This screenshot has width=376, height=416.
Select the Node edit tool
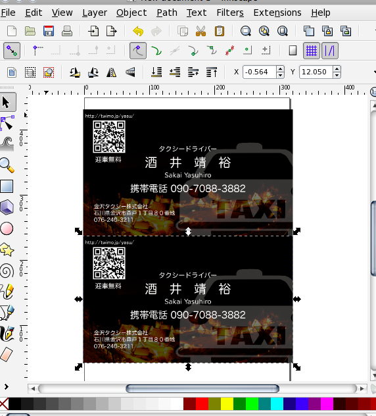7,123
